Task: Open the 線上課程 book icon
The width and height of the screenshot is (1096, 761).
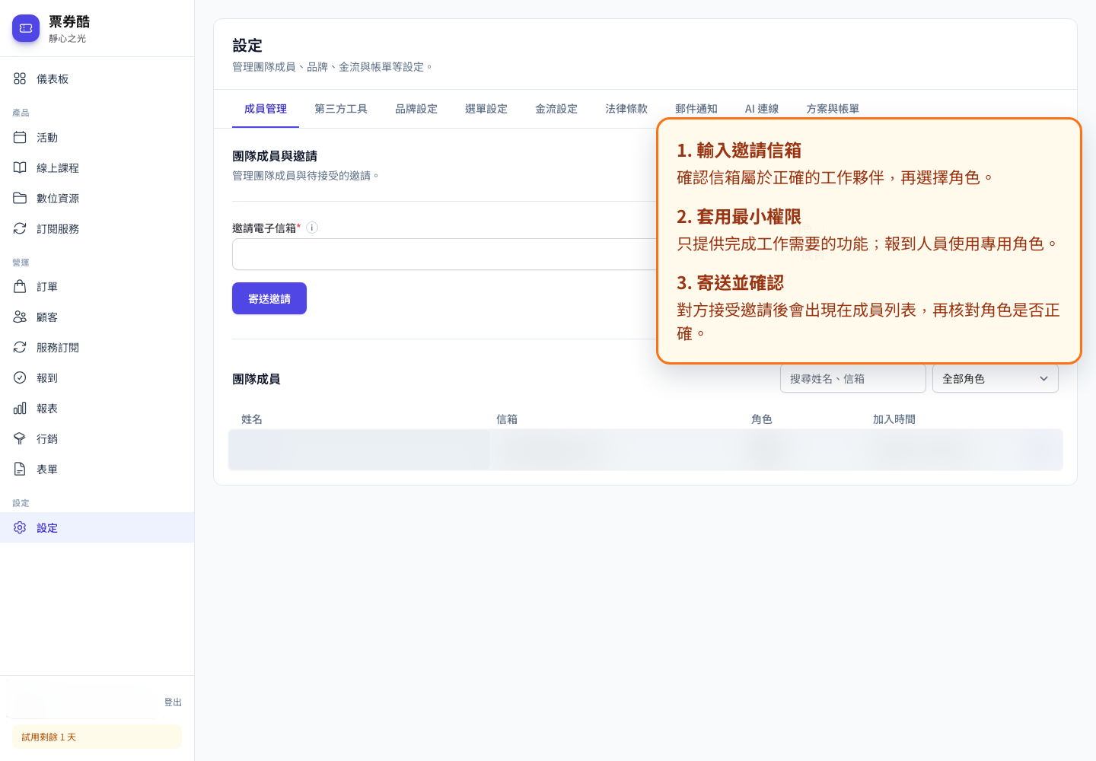Action: click(20, 167)
